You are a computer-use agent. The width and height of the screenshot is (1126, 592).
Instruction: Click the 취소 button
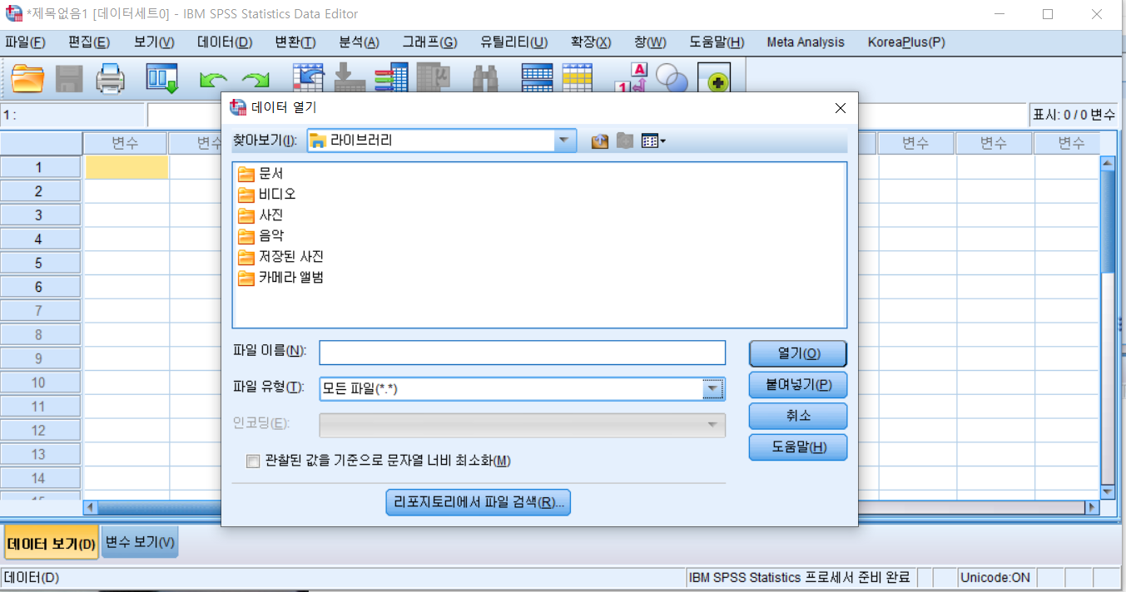tap(798, 416)
